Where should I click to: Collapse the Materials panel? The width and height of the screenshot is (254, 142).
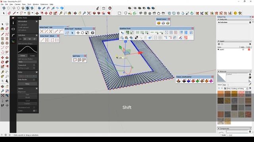(219, 71)
